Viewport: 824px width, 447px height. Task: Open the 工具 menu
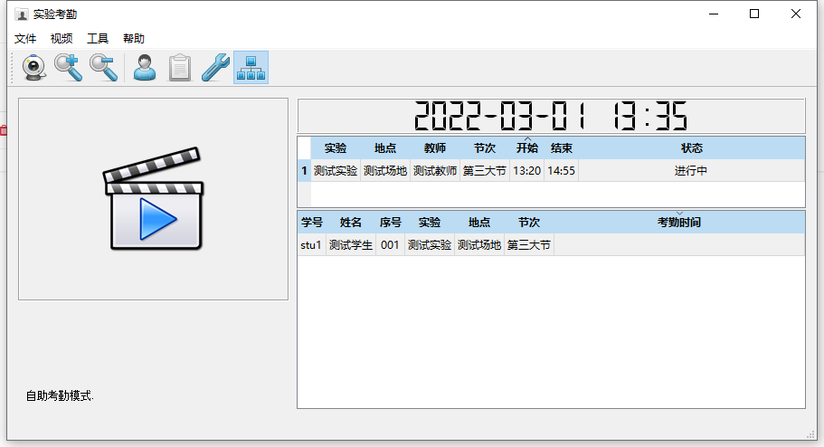pyautogui.click(x=98, y=38)
